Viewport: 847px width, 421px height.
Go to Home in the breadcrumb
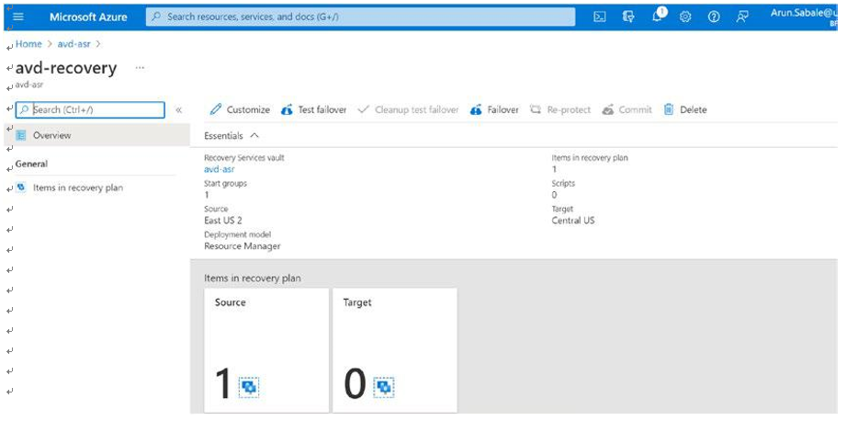[28, 44]
